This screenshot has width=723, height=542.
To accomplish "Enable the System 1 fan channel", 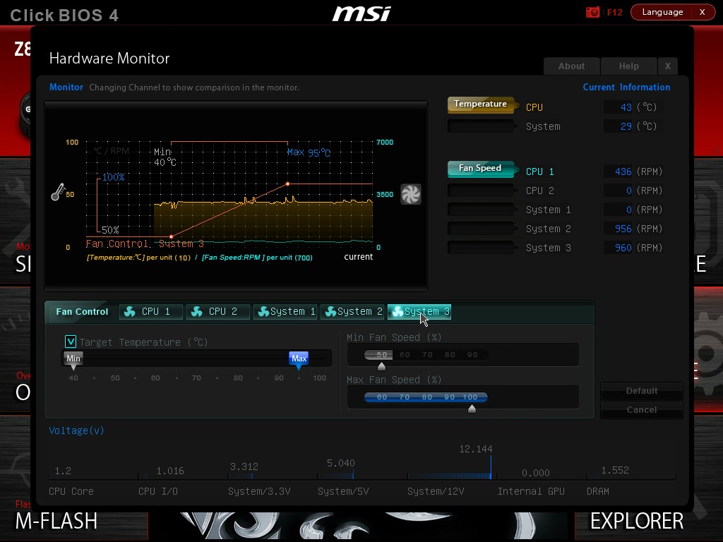I will [481, 209].
